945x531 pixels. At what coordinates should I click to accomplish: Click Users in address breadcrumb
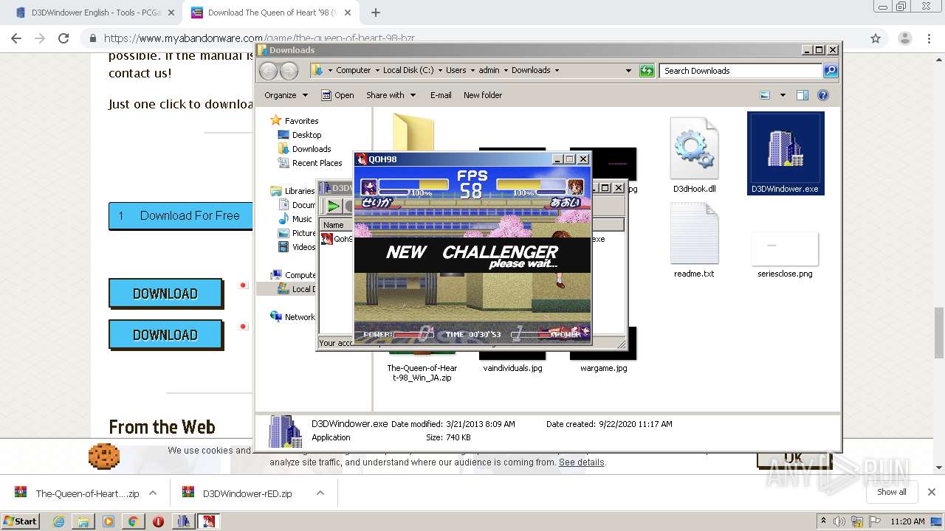coord(456,70)
